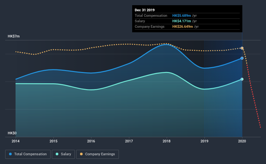Toggle the Total Compensation legend button
This screenshot has height=164, width=266.
coord(28,154)
